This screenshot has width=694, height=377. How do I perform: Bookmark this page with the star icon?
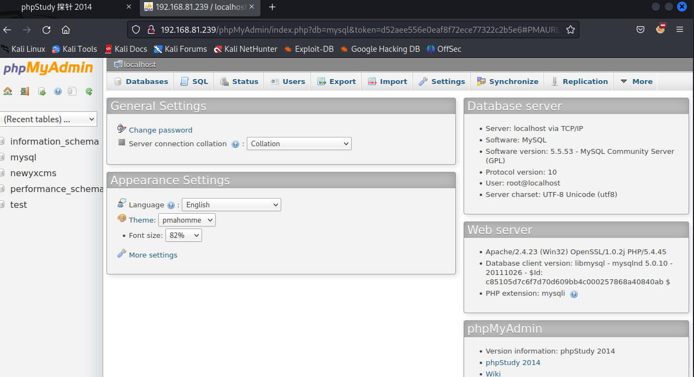coord(571,29)
